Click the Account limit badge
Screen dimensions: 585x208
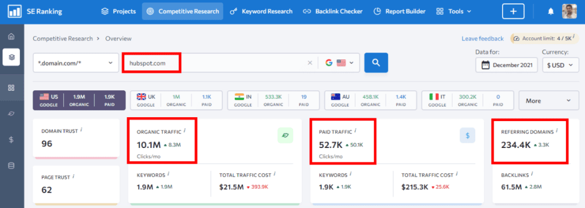tap(544, 38)
